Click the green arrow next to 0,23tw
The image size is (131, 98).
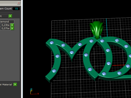point(12,25)
